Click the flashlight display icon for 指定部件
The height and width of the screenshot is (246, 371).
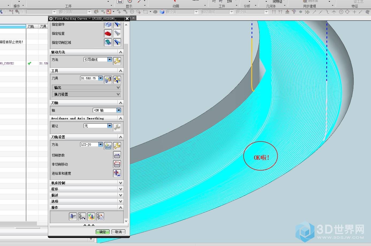point(117,25)
